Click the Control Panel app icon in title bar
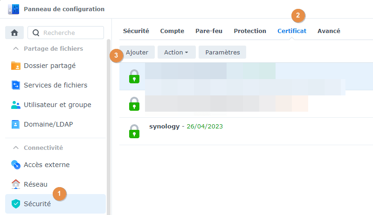The width and height of the screenshot is (373, 215). 14,9
